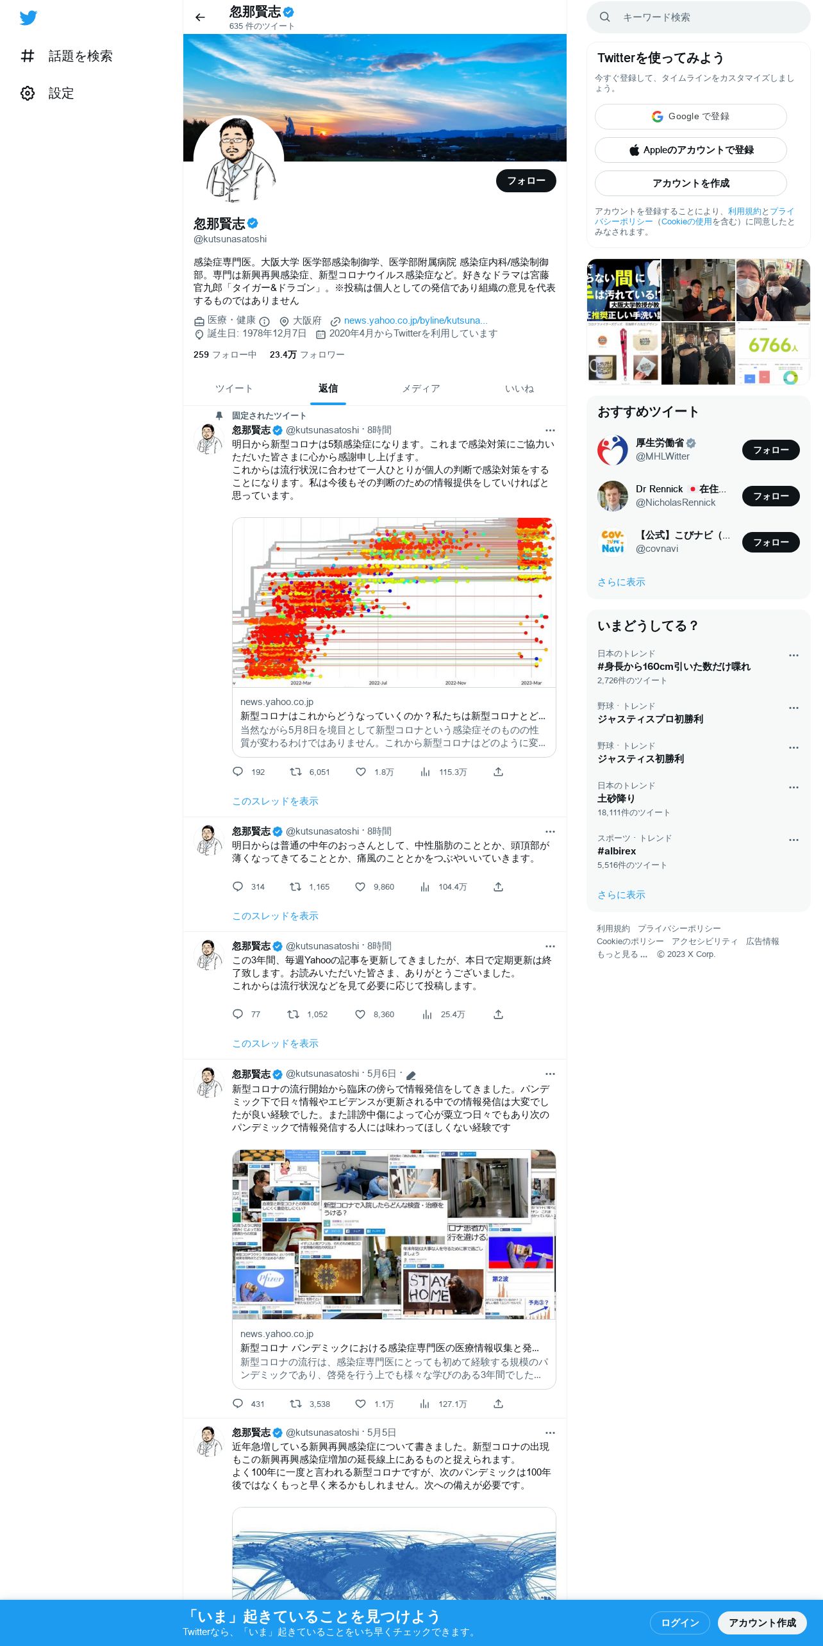The width and height of the screenshot is (823, 1646).
Task: Click アカウント作成 button in bottom bar
Action: pyautogui.click(x=762, y=1623)
